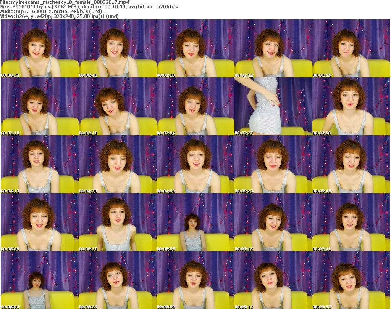Click the standing-pose frame at 00:03:27
391x309 pixels.
click(273, 106)
